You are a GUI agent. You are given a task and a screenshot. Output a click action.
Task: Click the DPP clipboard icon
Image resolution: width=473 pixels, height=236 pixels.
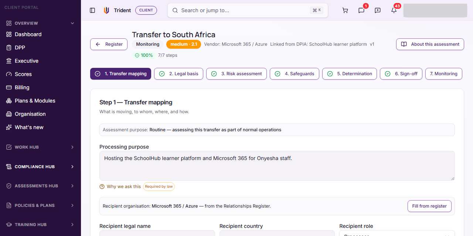pos(8,48)
